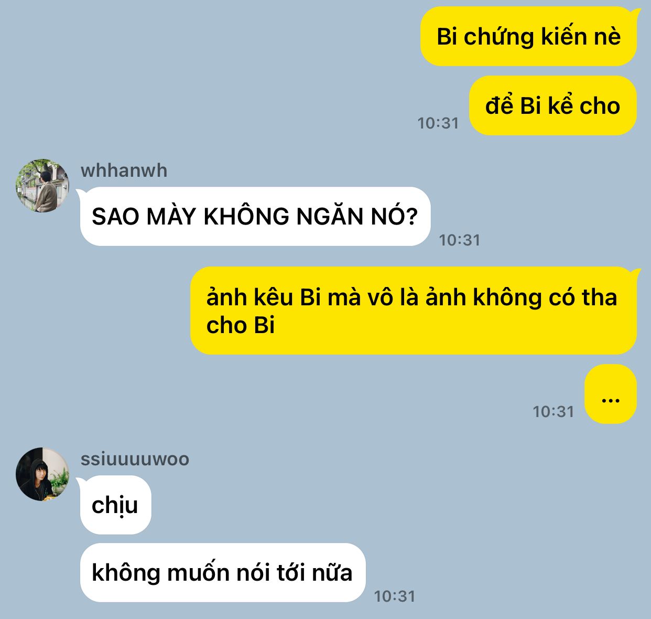Click the 10:31 timestamp beside "để Bi kể cho"
This screenshot has height=619, width=651.
click(x=438, y=123)
